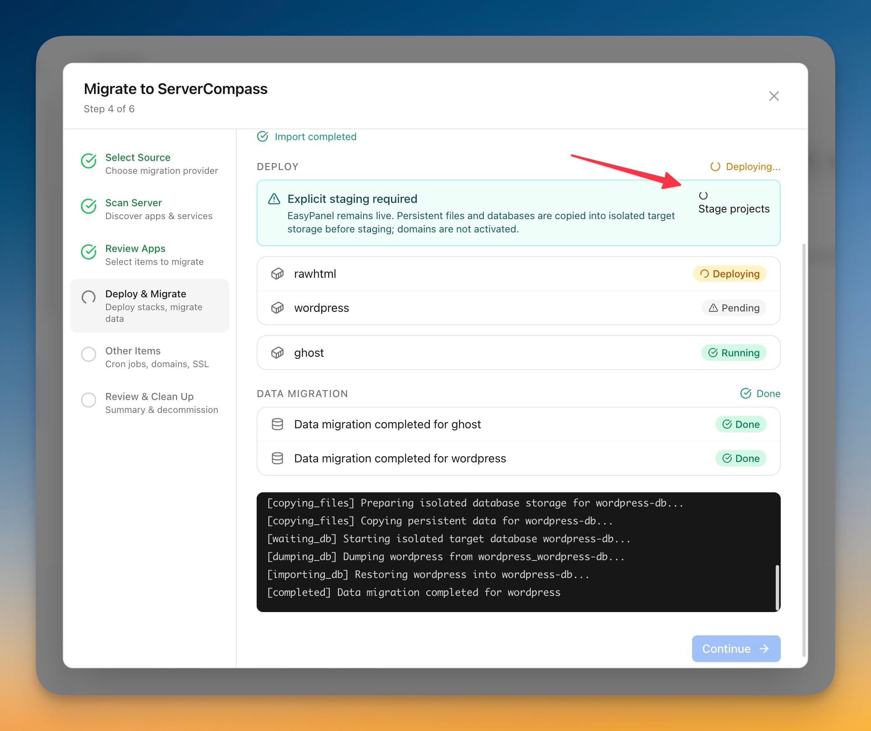Click the ghost Running status badge

pyautogui.click(x=734, y=353)
